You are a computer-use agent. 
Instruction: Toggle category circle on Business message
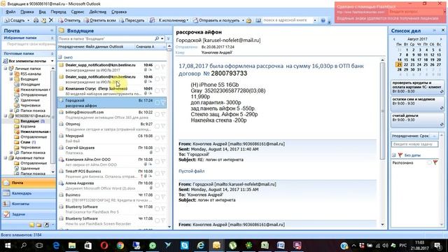click(157, 197)
